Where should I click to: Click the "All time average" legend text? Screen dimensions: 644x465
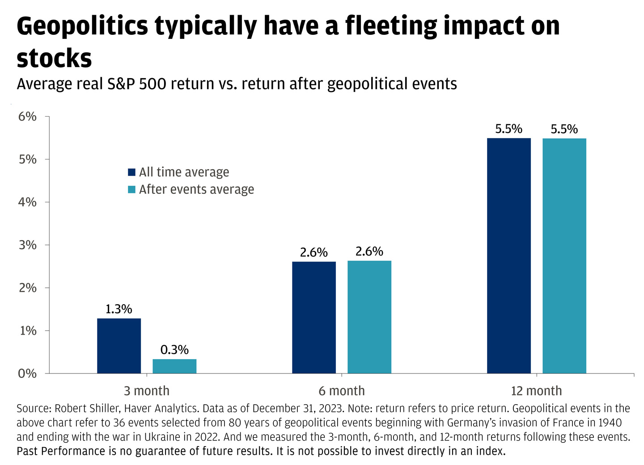tap(184, 172)
